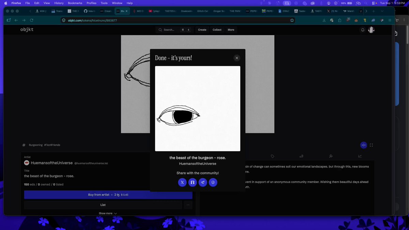Share via the Farcaster icon button
409x230 pixels.
coord(193,183)
